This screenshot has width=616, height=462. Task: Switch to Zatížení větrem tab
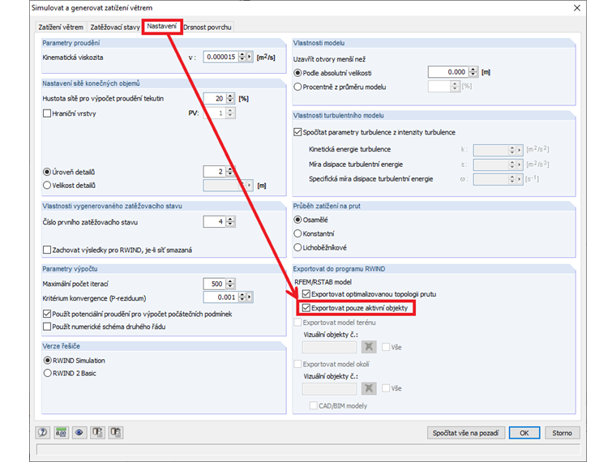(61, 27)
